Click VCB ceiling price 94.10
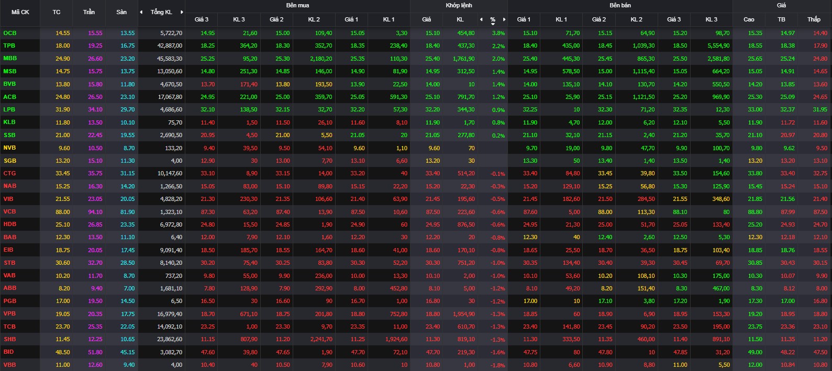The width and height of the screenshot is (832, 371). point(95,211)
